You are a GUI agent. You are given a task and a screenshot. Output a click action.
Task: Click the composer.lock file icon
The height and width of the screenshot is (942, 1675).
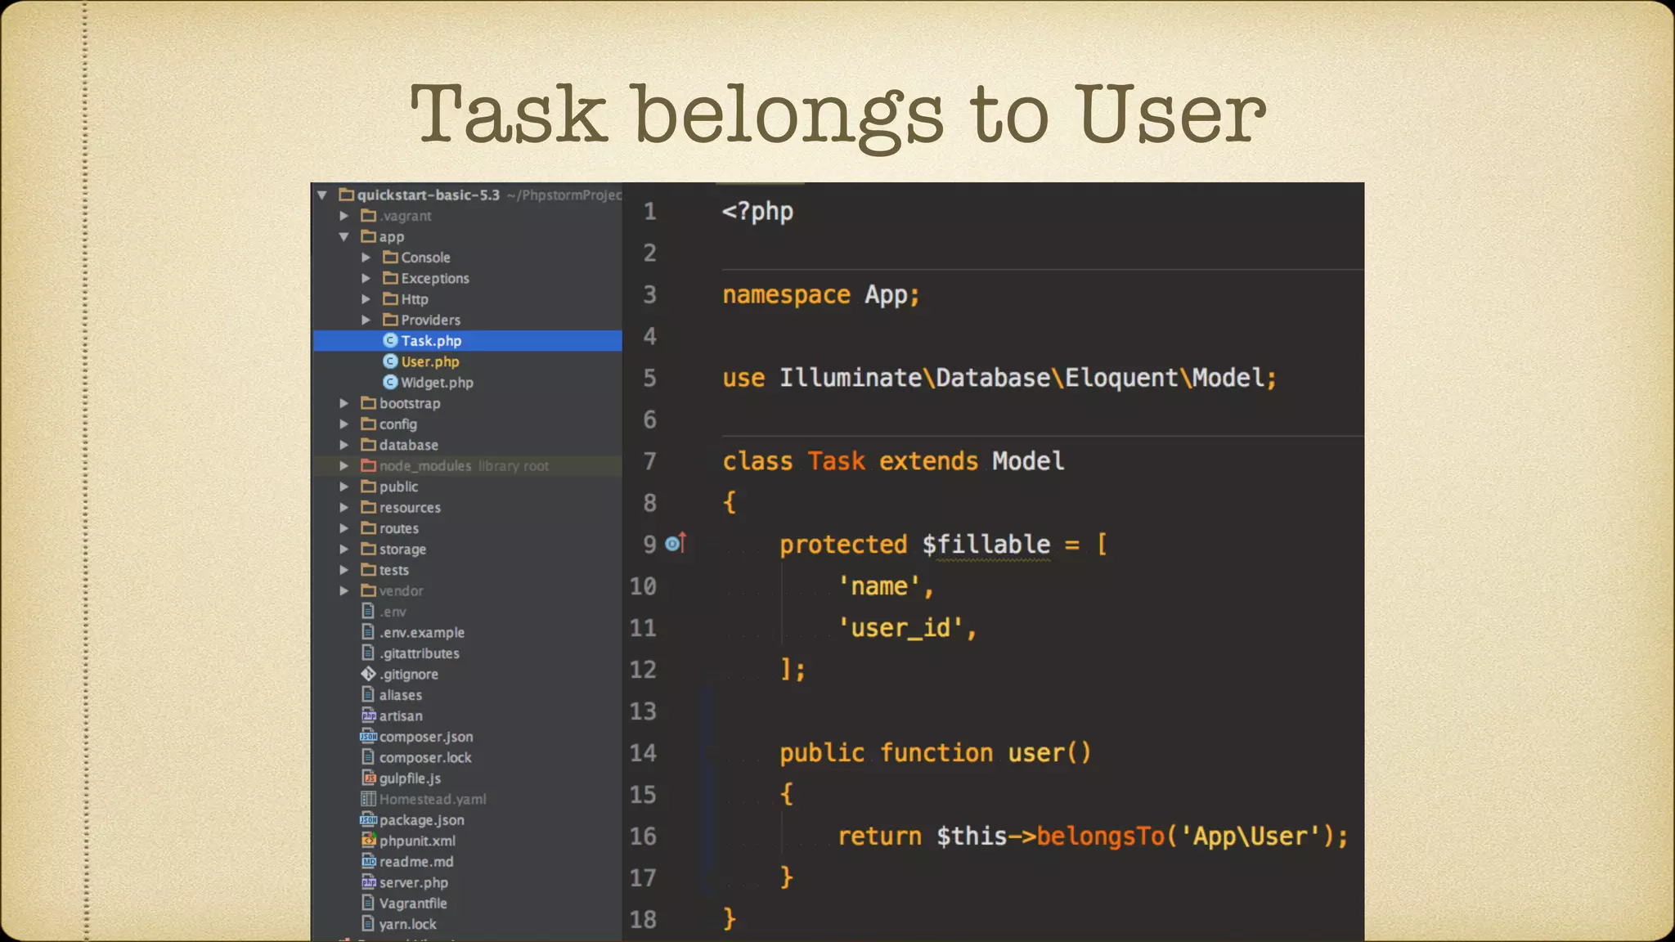click(368, 757)
